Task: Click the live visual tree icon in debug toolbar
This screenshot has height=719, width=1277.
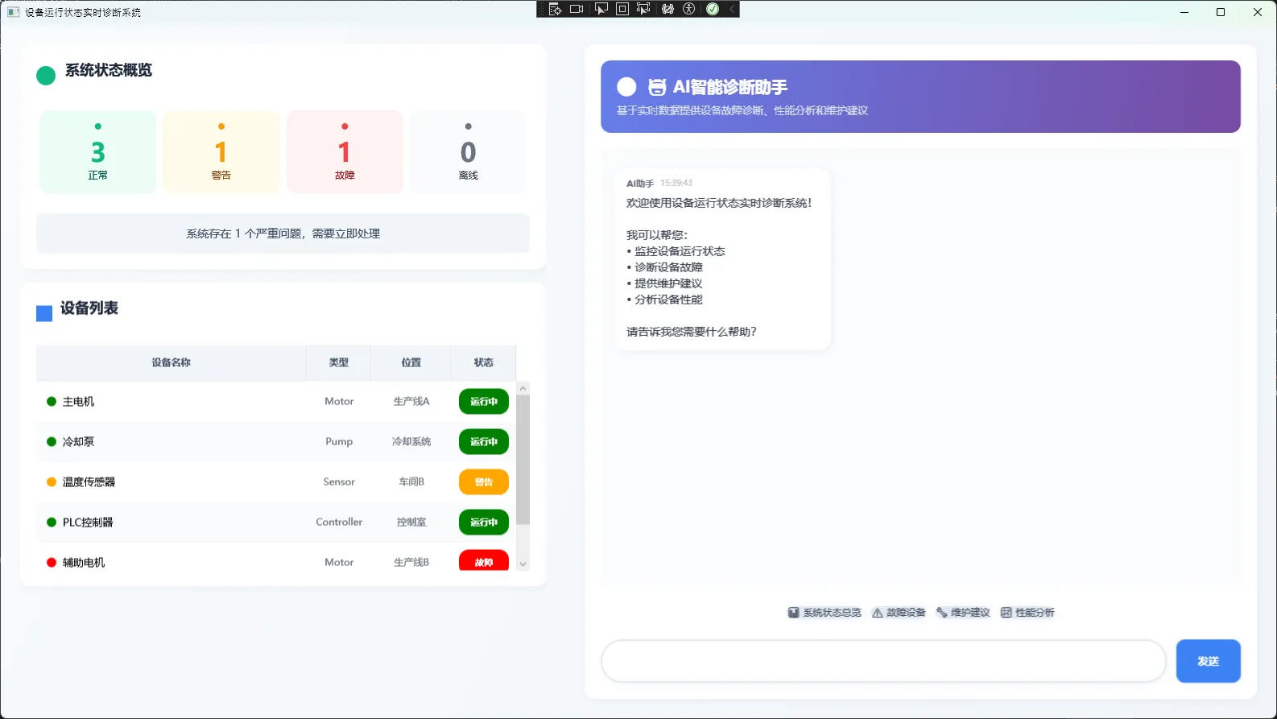Action: click(555, 9)
